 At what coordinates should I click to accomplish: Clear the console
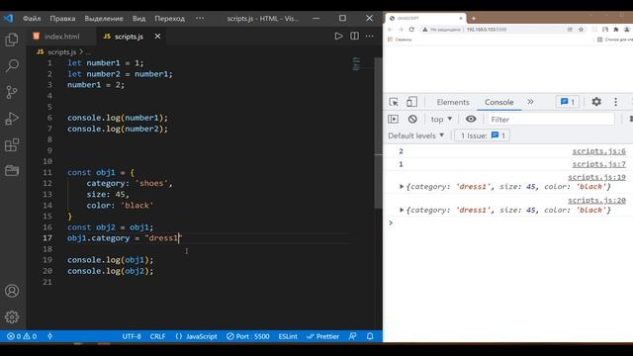(x=412, y=119)
